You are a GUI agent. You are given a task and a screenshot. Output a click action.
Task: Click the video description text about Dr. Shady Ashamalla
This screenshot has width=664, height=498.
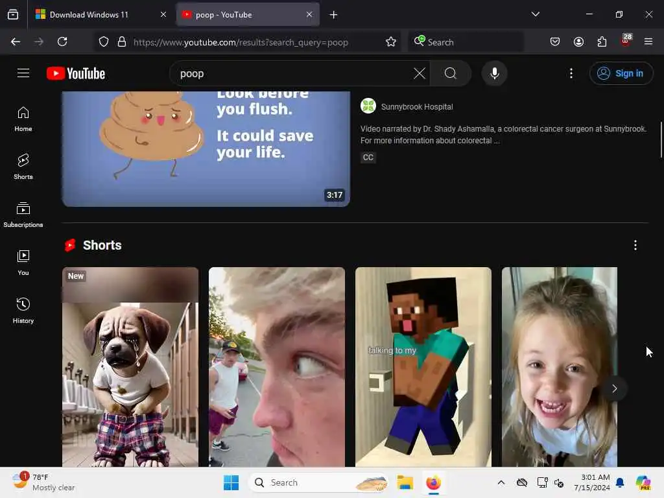(x=503, y=135)
